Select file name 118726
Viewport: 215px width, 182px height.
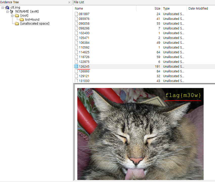coord(84,57)
